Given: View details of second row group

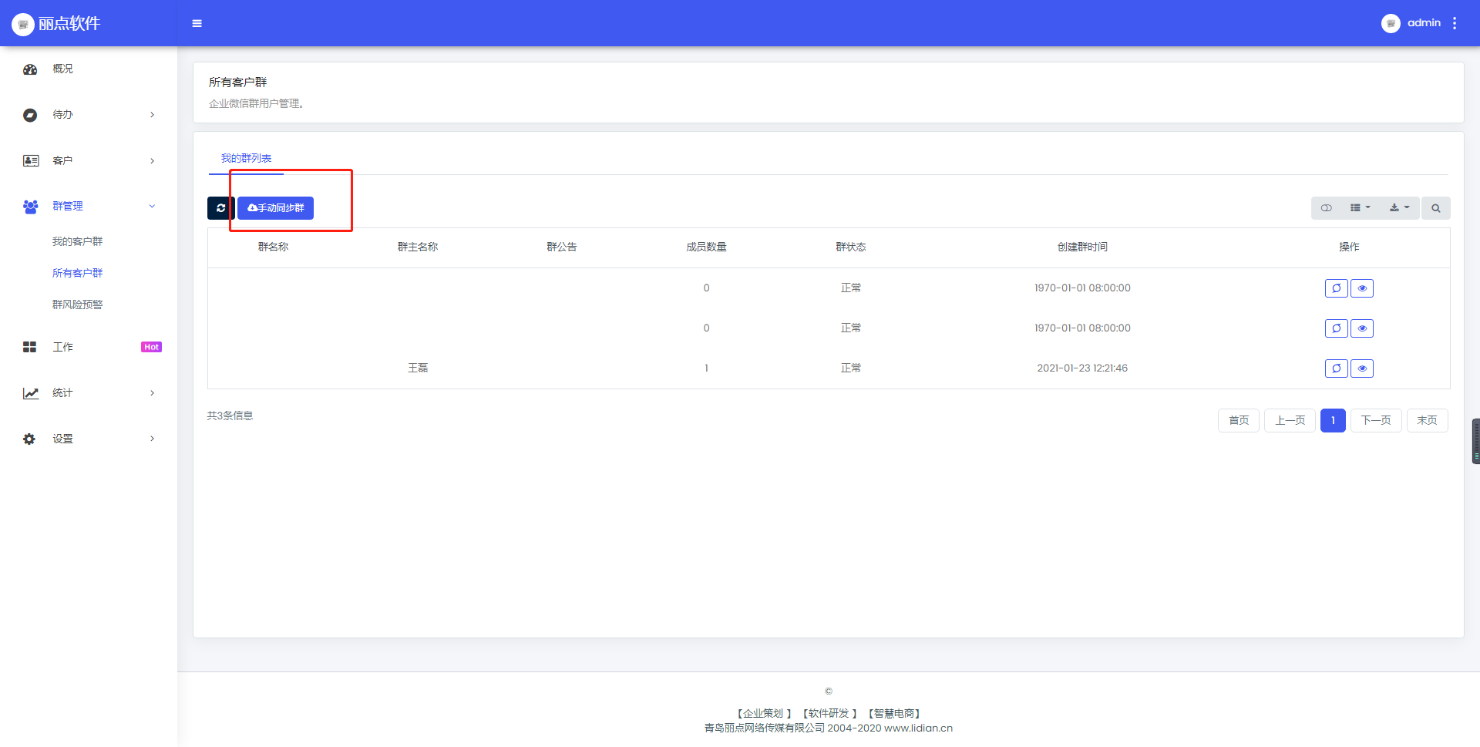Looking at the screenshot, I should [1362, 328].
